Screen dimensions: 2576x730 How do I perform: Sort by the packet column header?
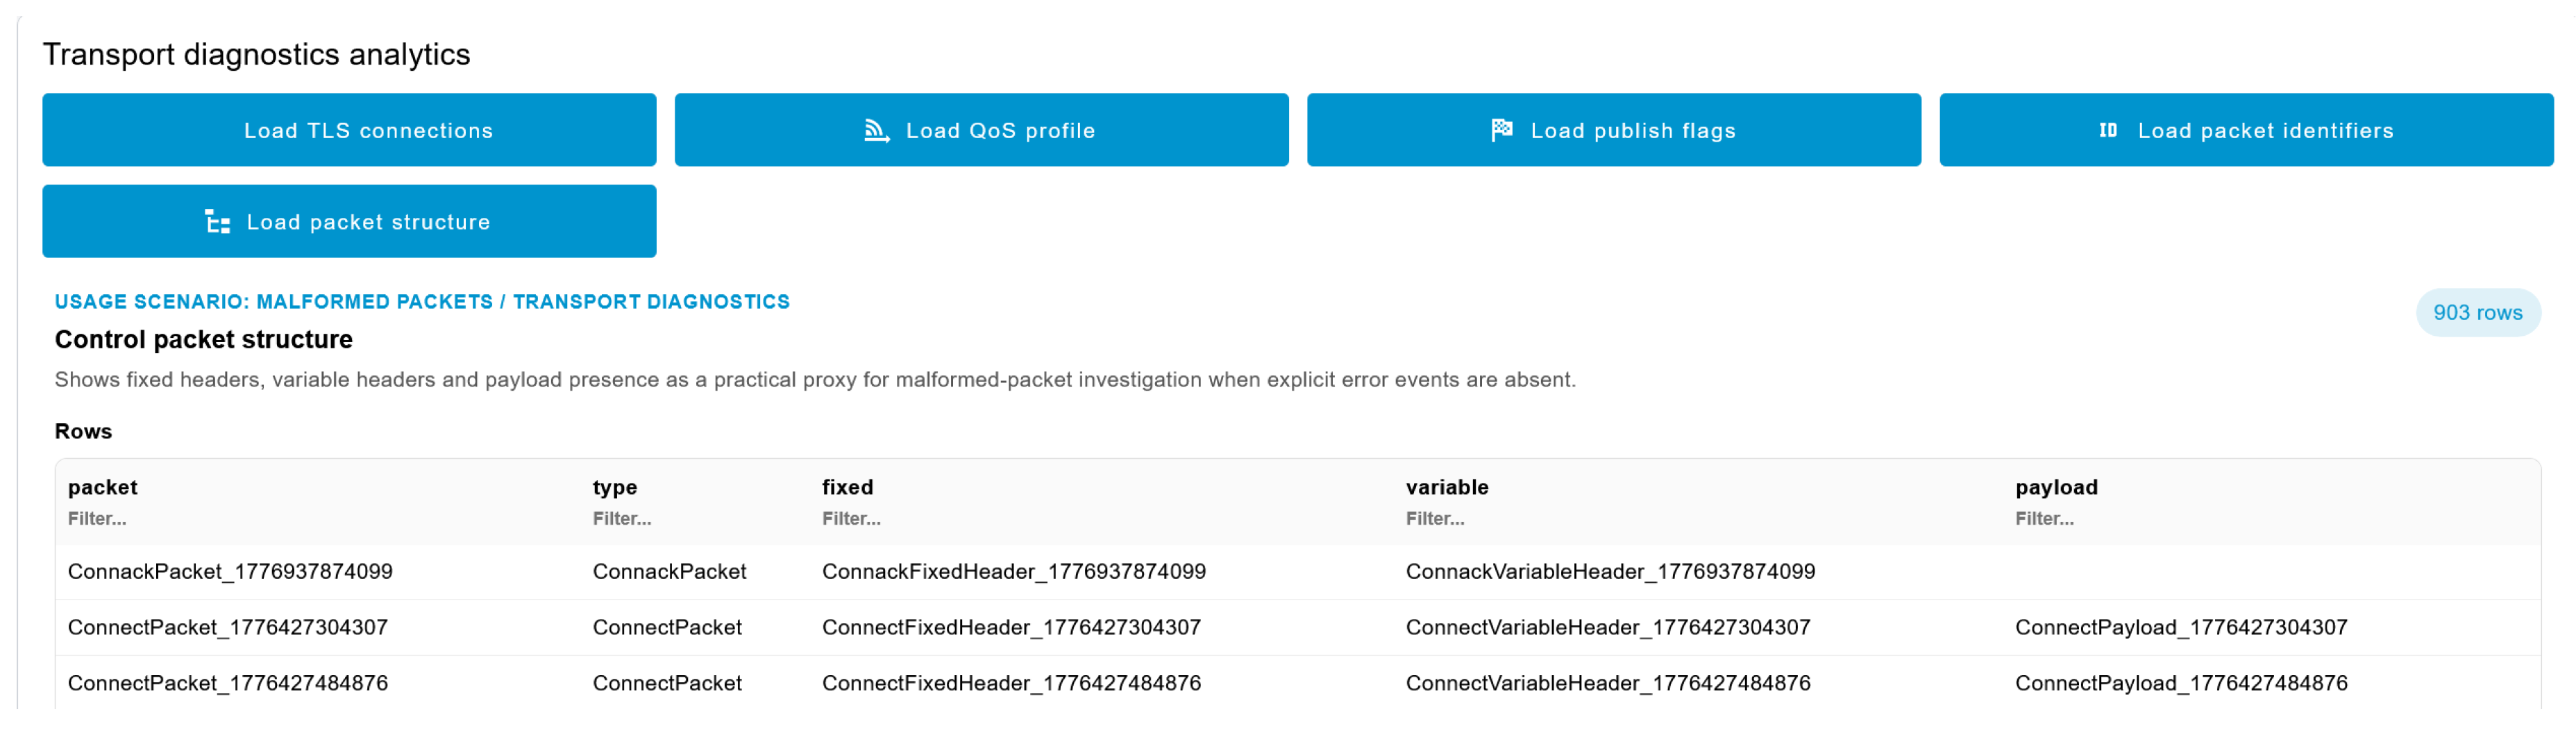point(102,487)
